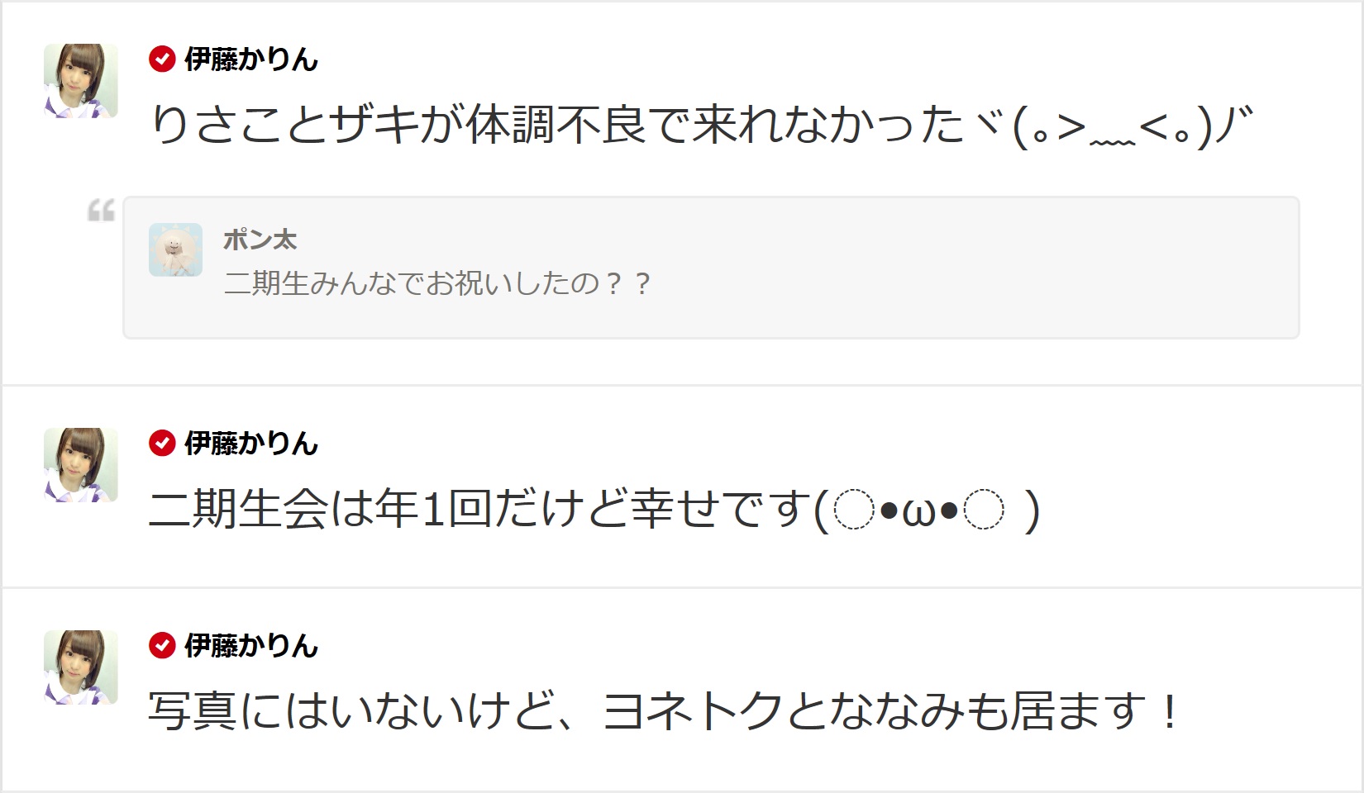Open 伊藤かりん's avatar on the 写真にはいない post
The image size is (1364, 793).
point(81,667)
